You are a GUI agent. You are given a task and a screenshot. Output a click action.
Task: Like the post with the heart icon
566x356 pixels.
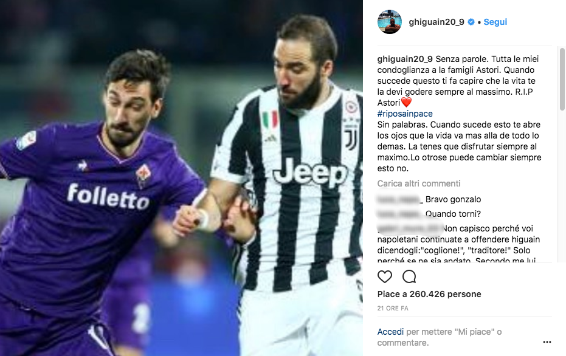pyautogui.click(x=384, y=276)
